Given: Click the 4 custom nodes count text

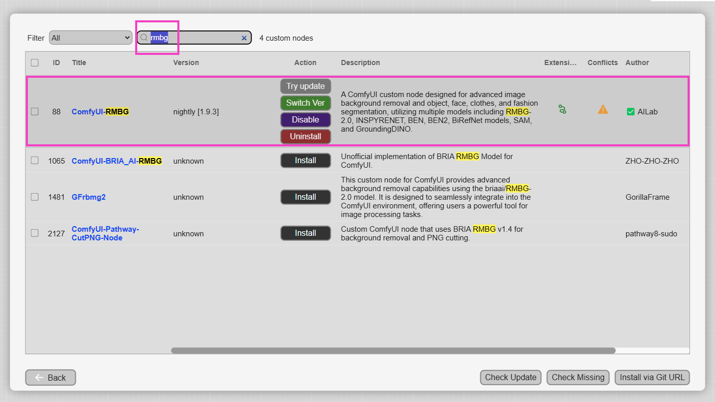Looking at the screenshot, I should (x=286, y=38).
